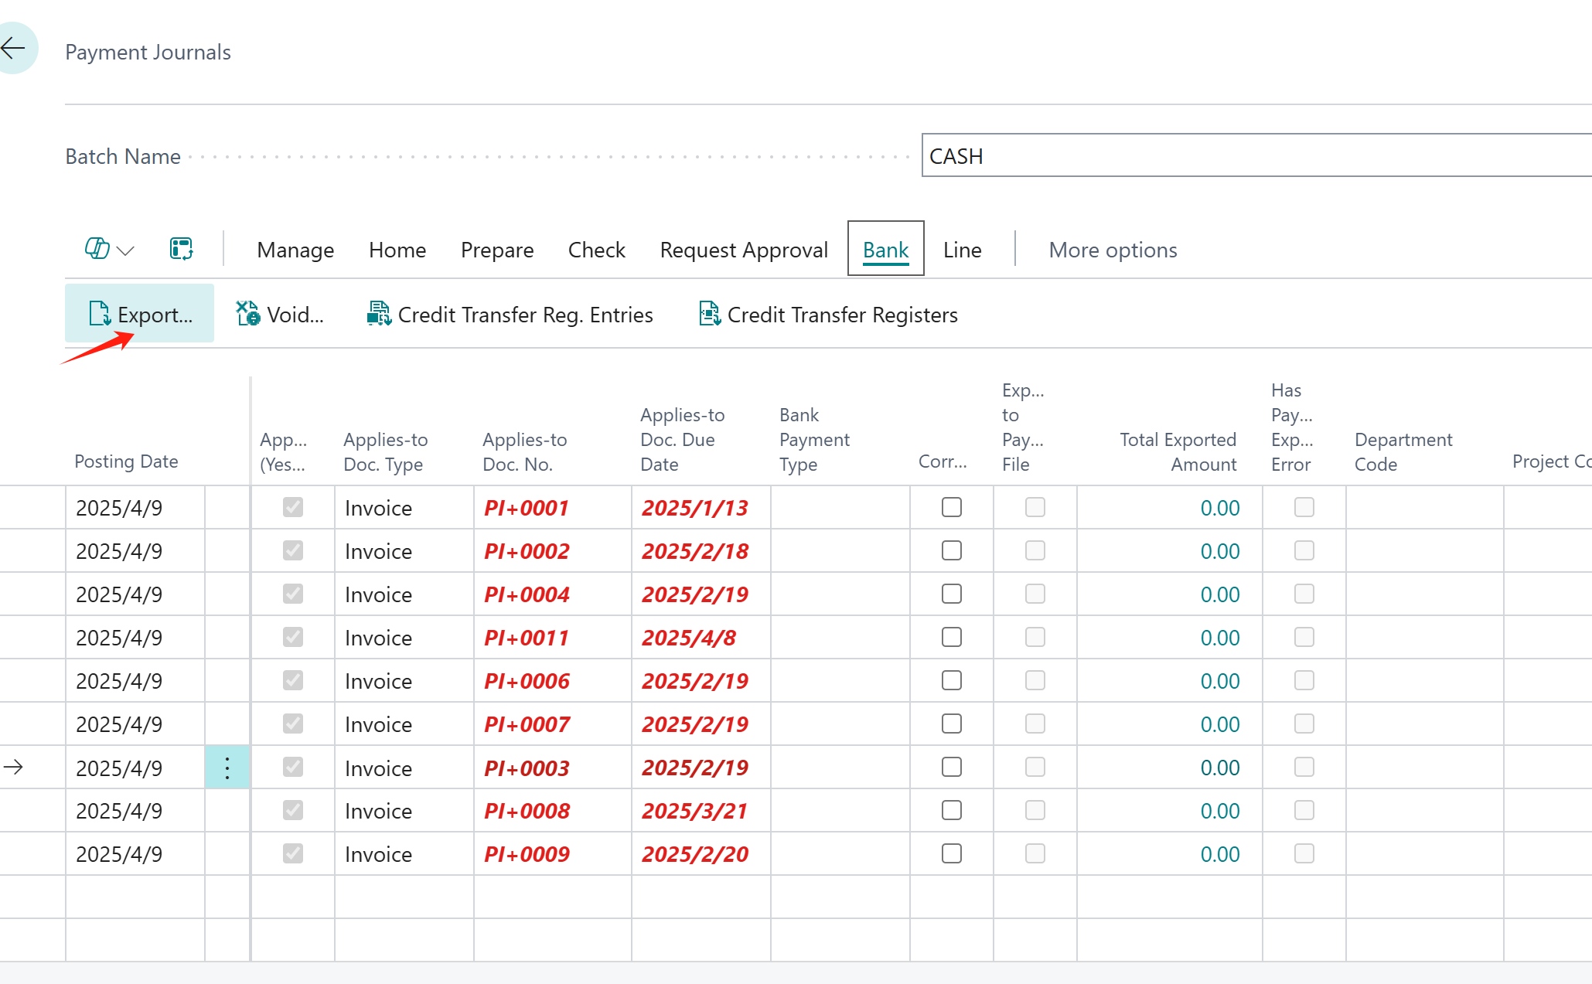Toggle Correction checkbox for PI+0001 row
This screenshot has width=1592, height=984.
[x=951, y=507]
